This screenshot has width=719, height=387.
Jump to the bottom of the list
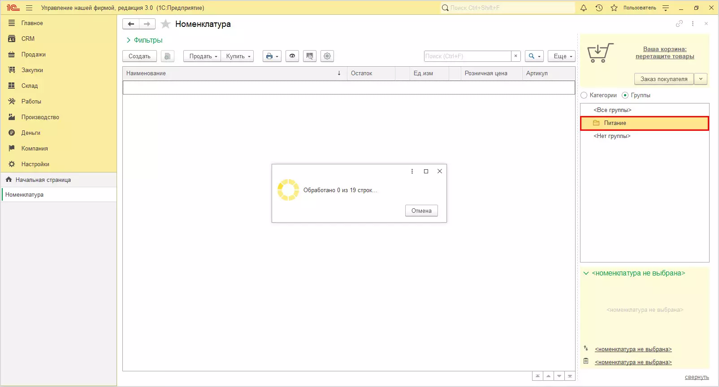570,376
